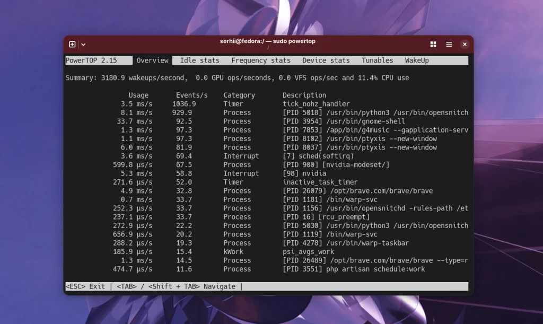Open a new terminal tab with the plus icon
543x324 pixels.
coord(73,45)
